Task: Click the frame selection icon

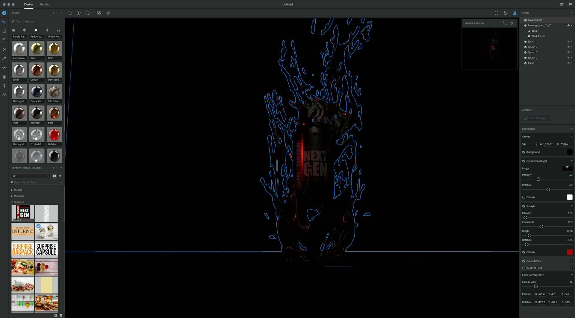Action: pyautogui.click(x=497, y=13)
